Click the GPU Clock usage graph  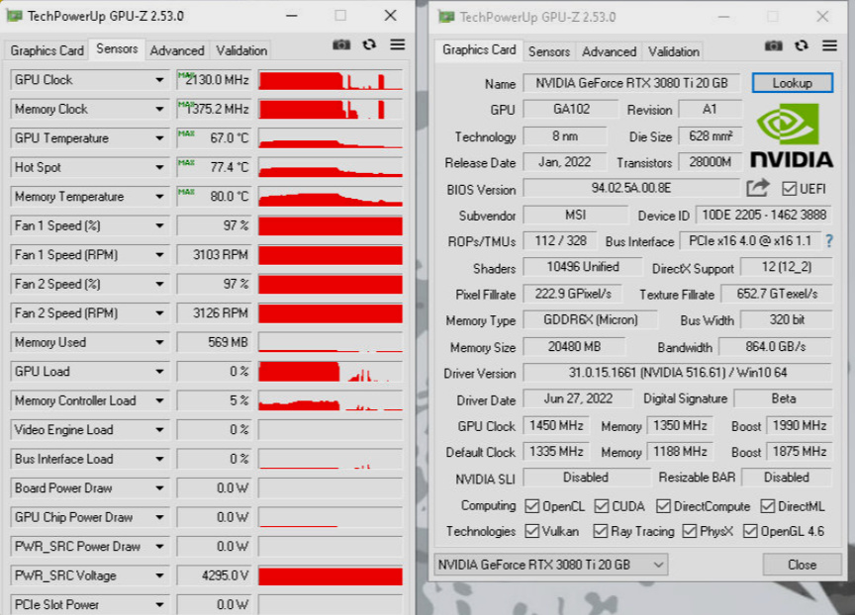331,80
